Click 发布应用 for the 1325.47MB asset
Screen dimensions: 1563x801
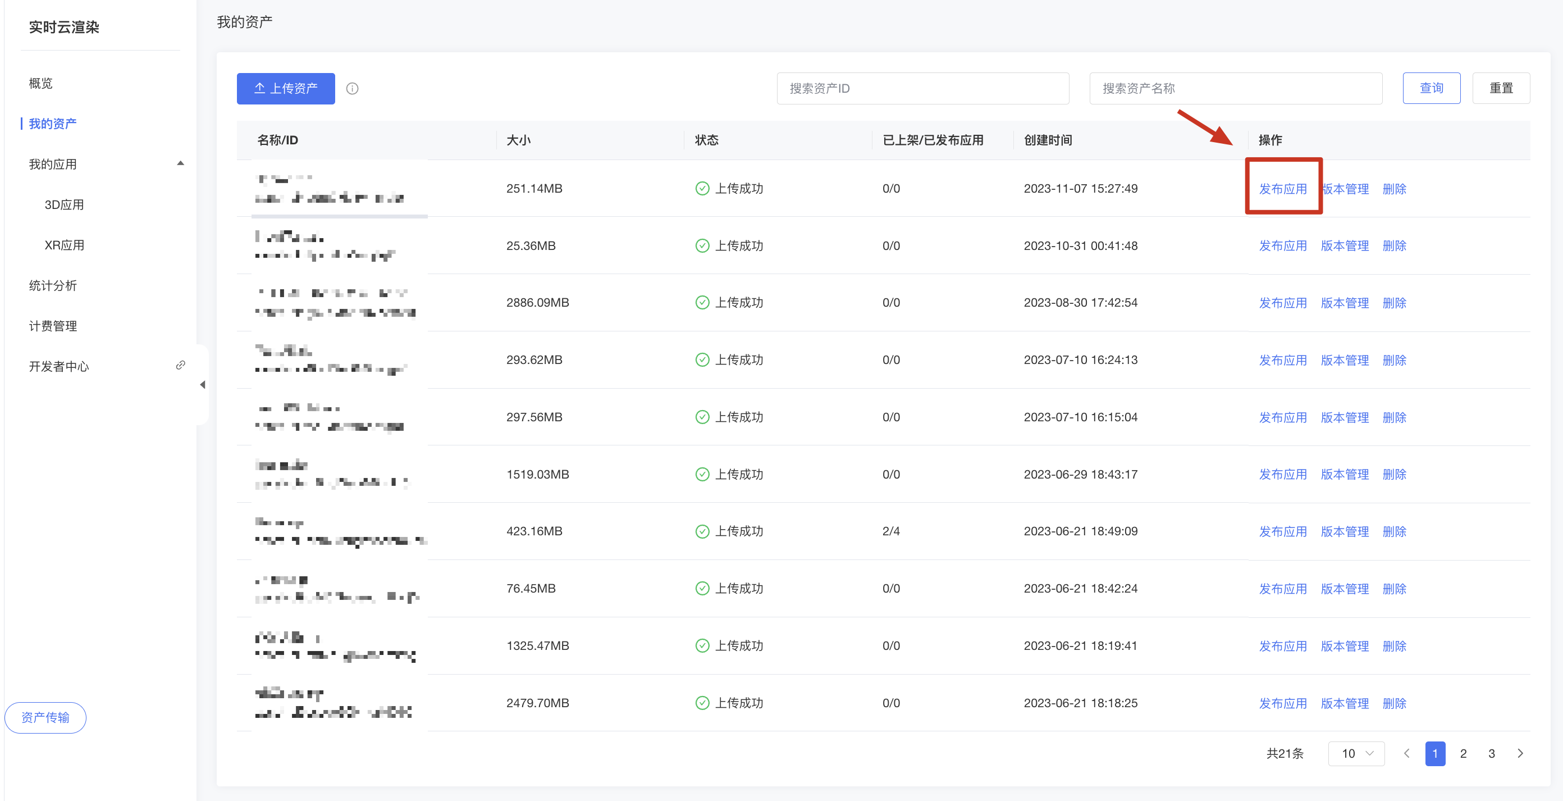[1283, 646]
